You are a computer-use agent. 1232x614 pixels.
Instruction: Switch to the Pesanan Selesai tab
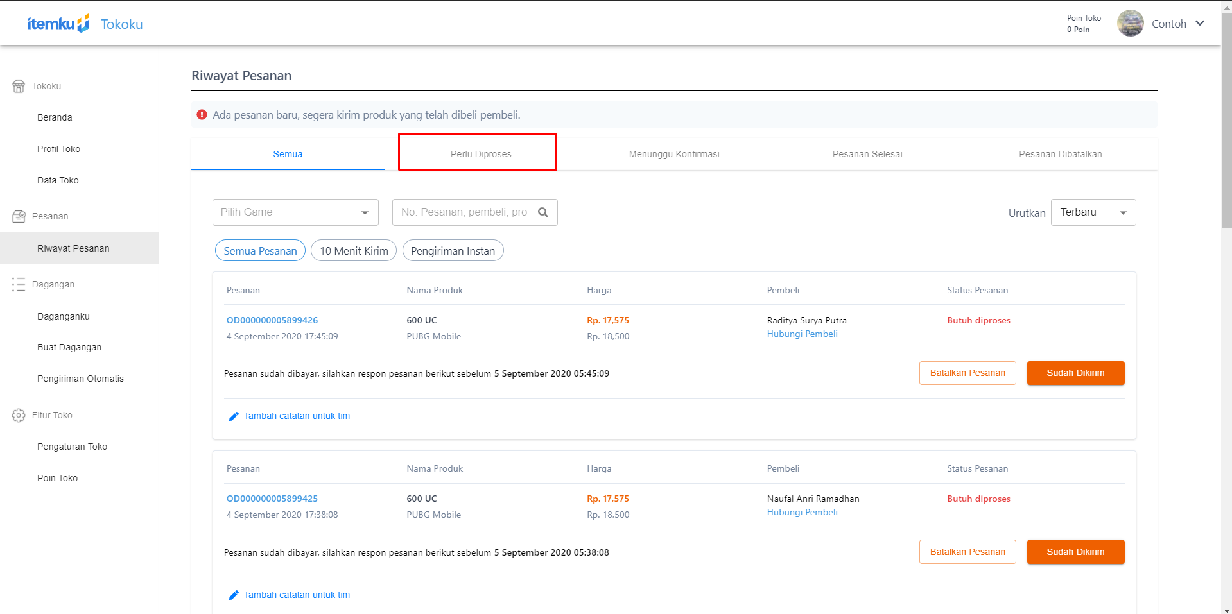(x=867, y=154)
